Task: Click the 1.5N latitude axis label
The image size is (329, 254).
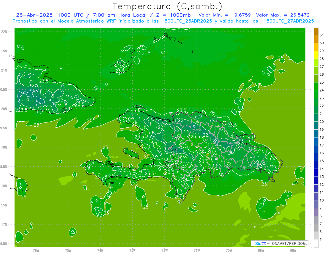Action: tap(4, 51)
